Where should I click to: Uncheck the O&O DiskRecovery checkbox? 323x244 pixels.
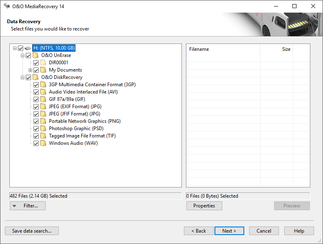(x=29, y=77)
